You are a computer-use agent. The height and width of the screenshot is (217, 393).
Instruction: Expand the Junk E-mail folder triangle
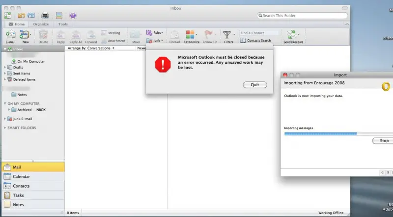click(x=5, y=119)
